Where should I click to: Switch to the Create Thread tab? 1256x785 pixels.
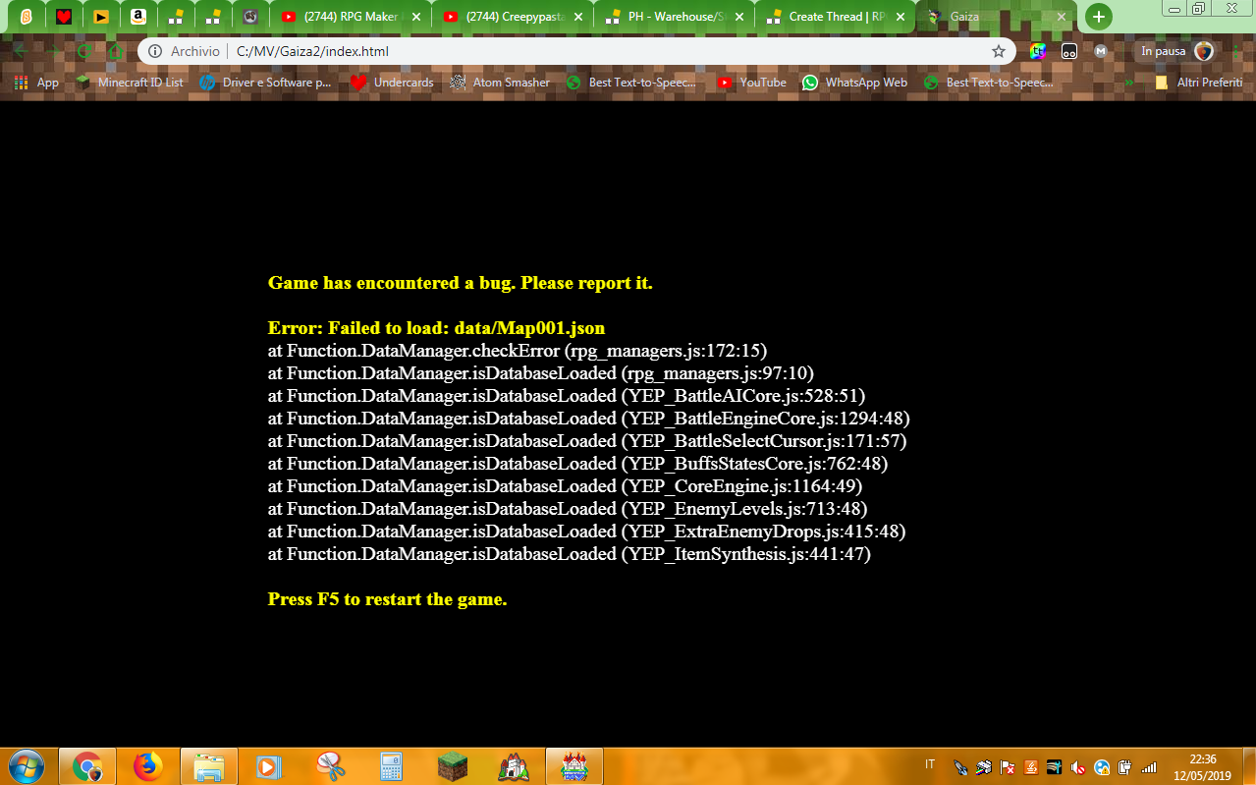835,17
